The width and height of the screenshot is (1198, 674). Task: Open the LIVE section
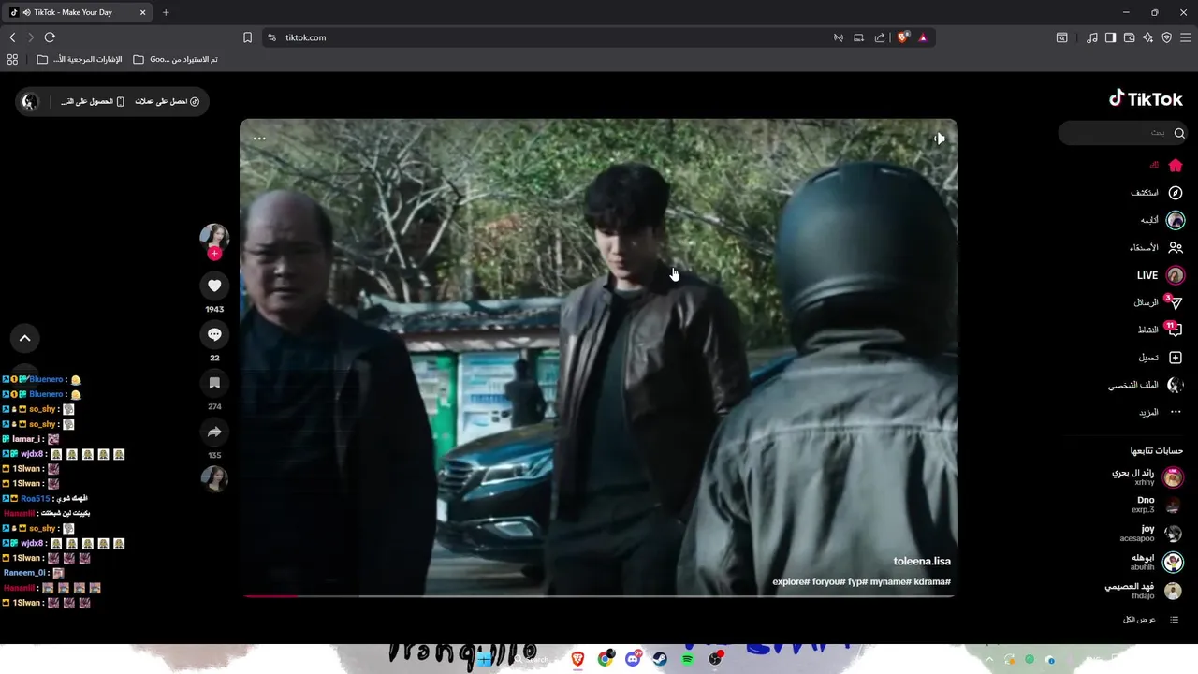pos(1161,275)
